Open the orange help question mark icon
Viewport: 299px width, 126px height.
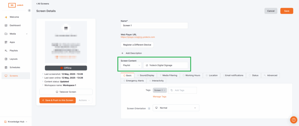click(293, 120)
